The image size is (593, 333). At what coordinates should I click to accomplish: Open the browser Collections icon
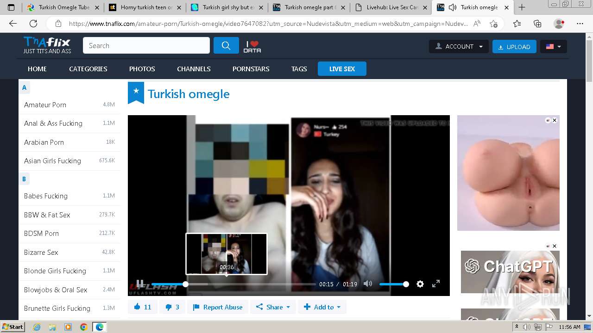coord(537,24)
